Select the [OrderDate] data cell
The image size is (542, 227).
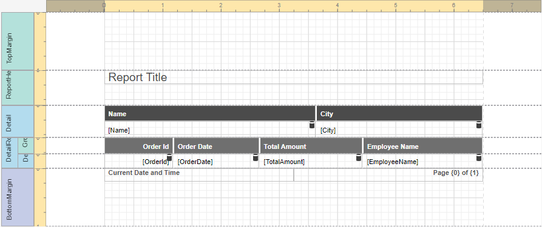tap(216, 162)
